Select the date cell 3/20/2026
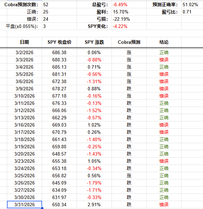 tap(25, 154)
